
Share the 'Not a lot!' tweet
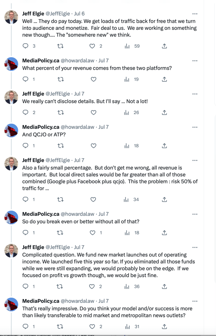pyautogui.click(x=164, y=112)
